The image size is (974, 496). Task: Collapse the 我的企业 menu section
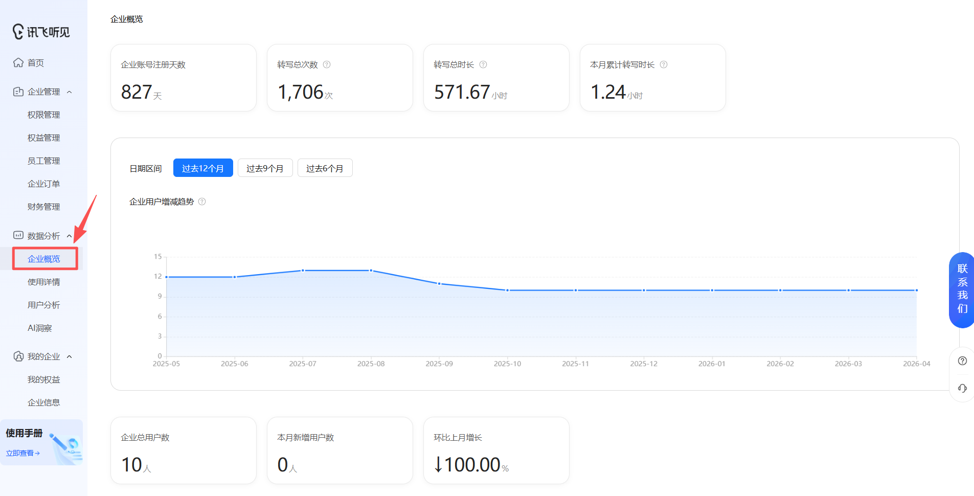click(x=70, y=357)
